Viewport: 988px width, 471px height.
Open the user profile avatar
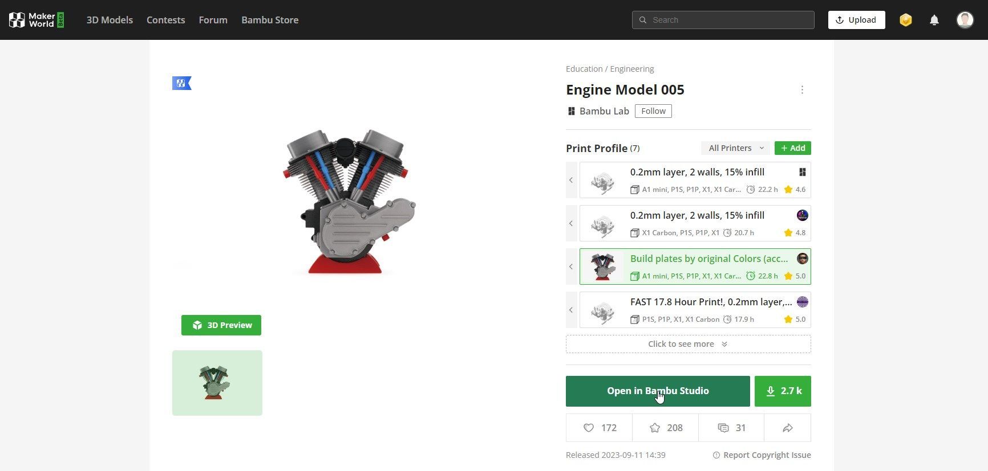(x=965, y=20)
